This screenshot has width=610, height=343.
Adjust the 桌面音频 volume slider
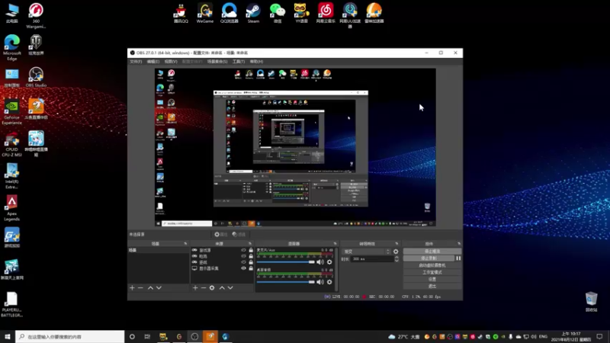[x=285, y=282]
